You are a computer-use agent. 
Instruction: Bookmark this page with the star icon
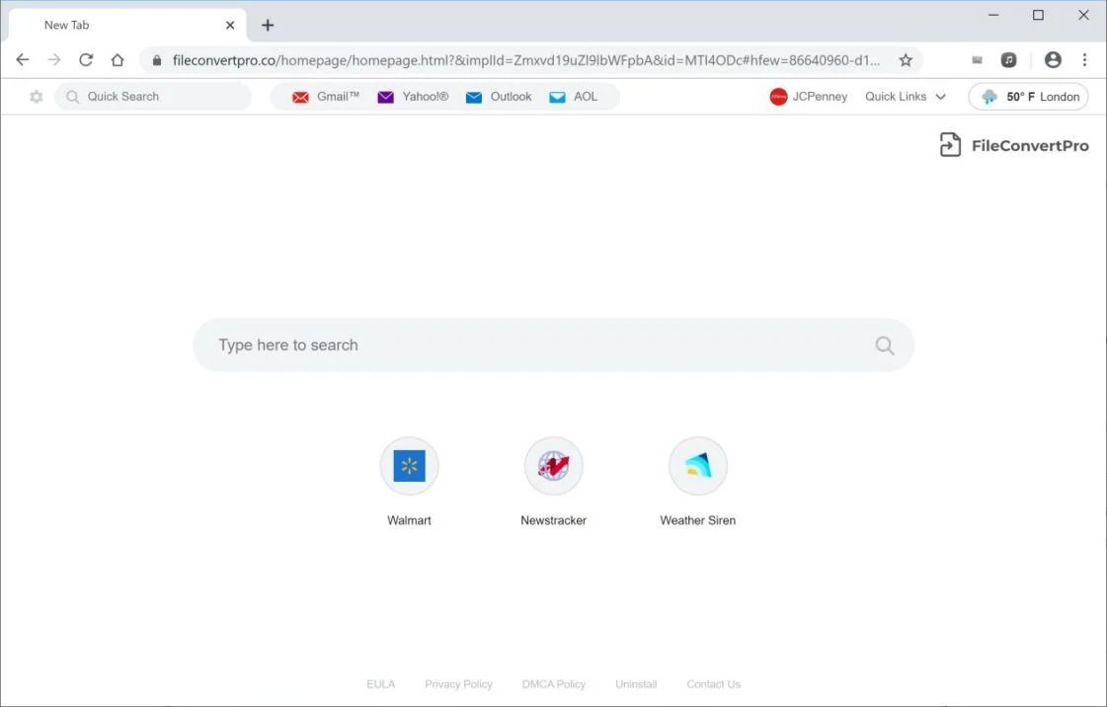906,60
